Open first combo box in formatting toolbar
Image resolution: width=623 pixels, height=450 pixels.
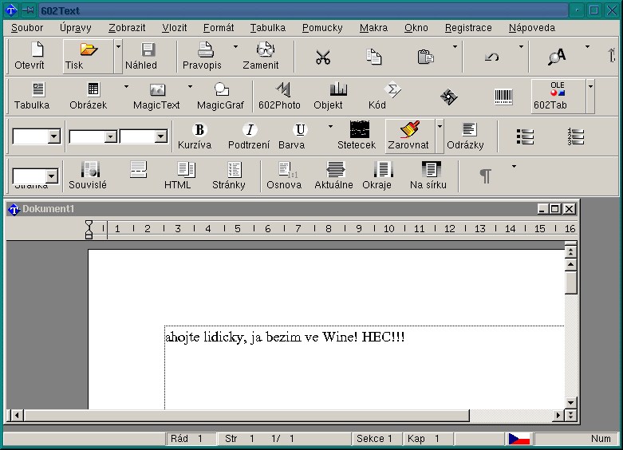[54, 136]
